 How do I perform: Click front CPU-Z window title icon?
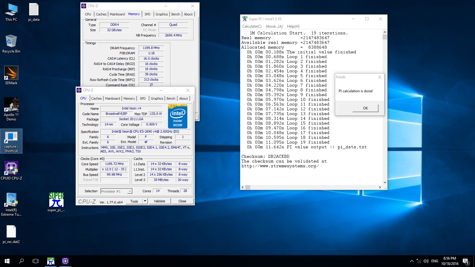point(79,90)
